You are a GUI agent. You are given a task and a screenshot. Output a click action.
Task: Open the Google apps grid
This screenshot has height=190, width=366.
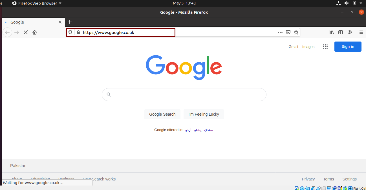point(325,47)
